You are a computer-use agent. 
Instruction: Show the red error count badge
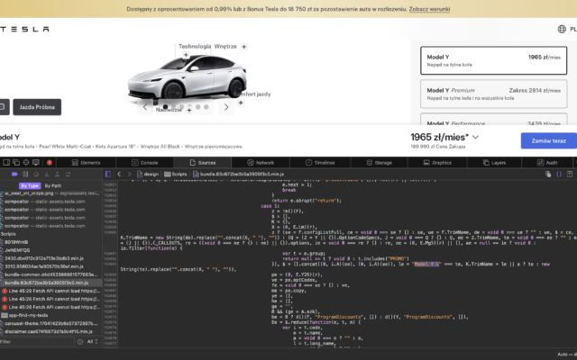(50, 162)
